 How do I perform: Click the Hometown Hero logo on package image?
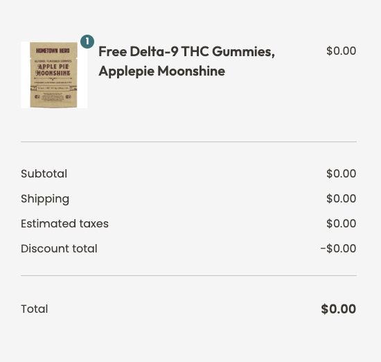click(x=53, y=51)
